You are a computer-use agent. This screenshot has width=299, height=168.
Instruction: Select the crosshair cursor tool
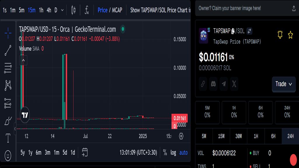(8, 33)
